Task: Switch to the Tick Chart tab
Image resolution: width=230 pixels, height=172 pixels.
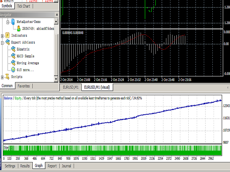Action: [x=24, y=6]
